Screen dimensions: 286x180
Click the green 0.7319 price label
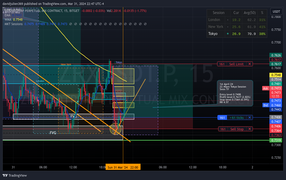point(276,140)
